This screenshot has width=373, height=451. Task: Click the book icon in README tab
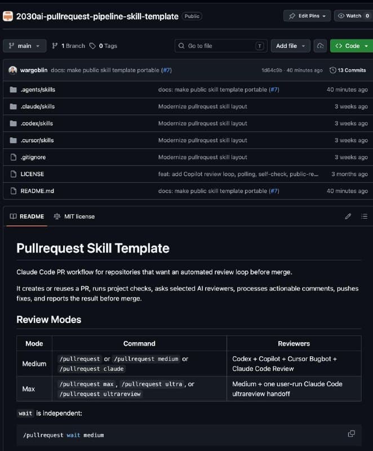(x=13, y=216)
